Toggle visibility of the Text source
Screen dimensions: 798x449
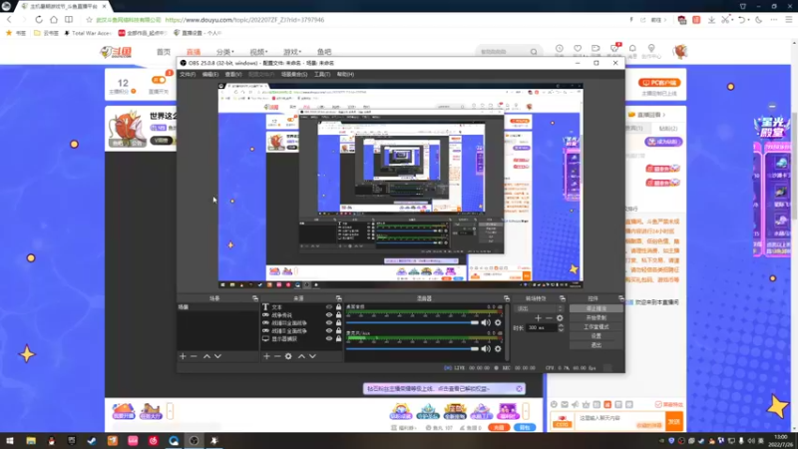click(x=329, y=307)
